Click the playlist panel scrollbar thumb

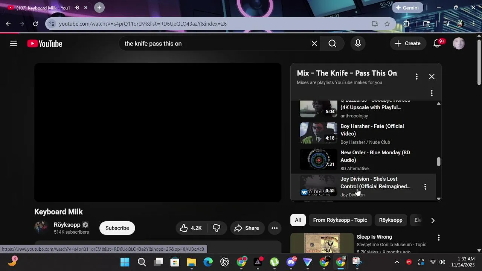click(x=438, y=161)
